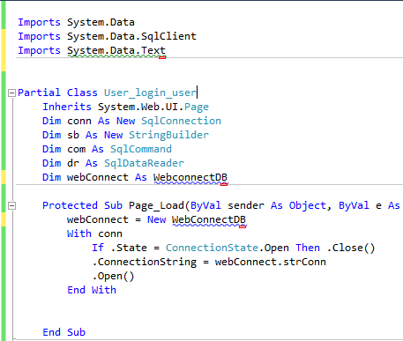This screenshot has height=341, width=403.
Task: Click the .Open() call line
Action: (x=113, y=276)
